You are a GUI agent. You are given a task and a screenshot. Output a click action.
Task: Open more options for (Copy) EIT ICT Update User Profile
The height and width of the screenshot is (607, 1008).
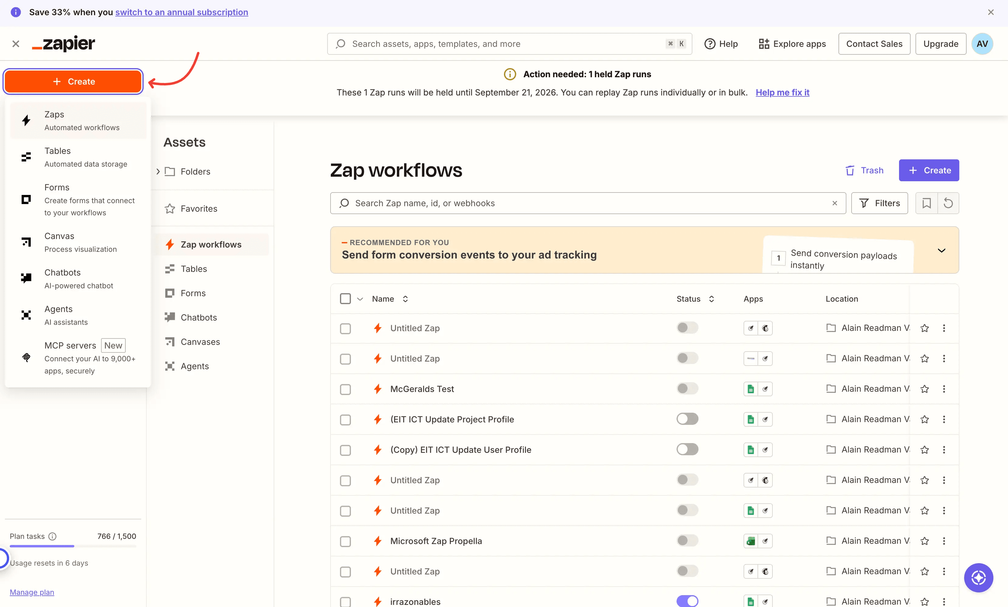click(944, 450)
